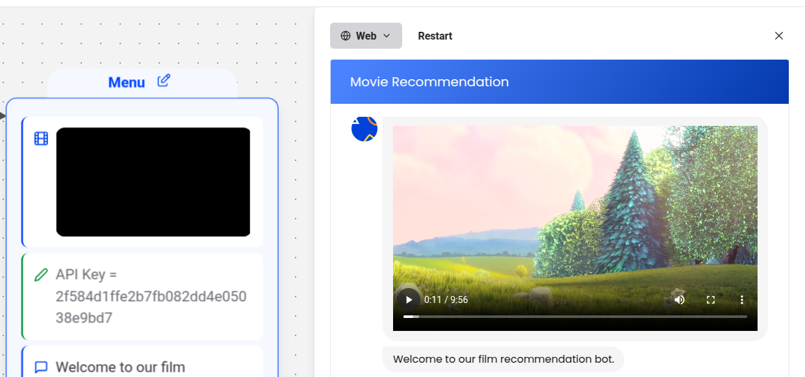Play the embedded video

tap(408, 300)
